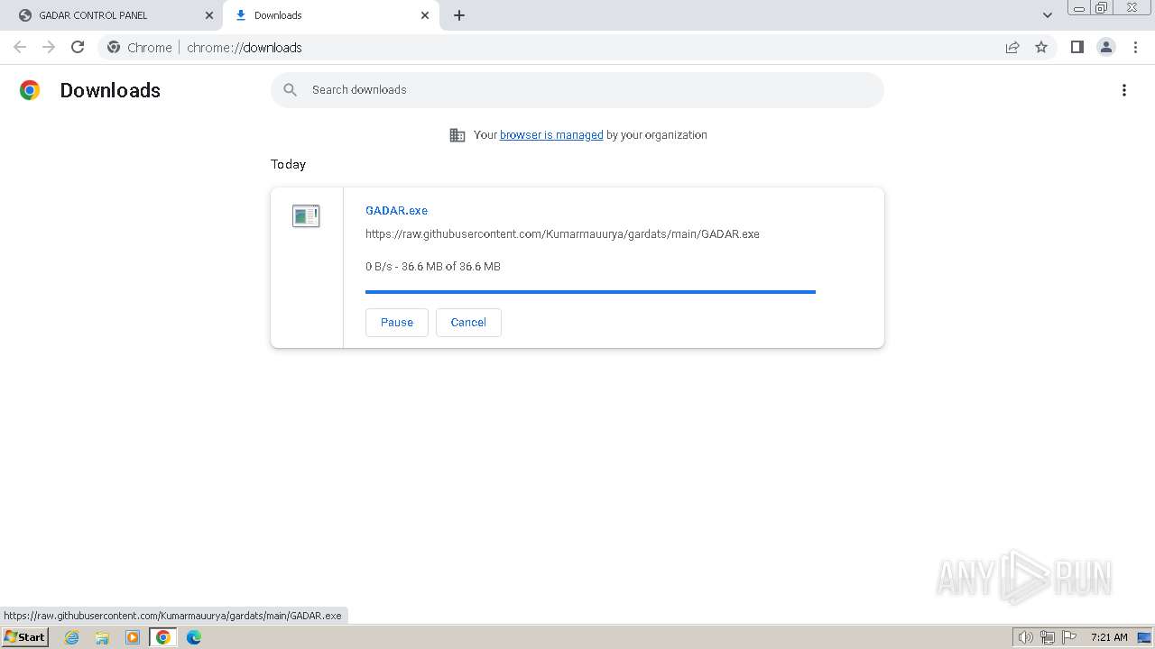The height and width of the screenshot is (649, 1155).
Task: Close the GADAR CONTROL PANEL tab
Action: pos(209,15)
